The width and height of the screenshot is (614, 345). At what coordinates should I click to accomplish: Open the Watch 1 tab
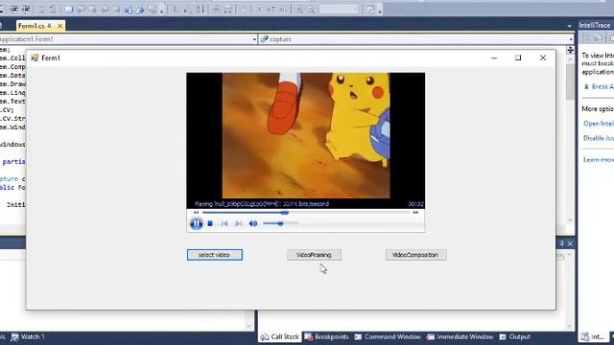(x=28, y=336)
